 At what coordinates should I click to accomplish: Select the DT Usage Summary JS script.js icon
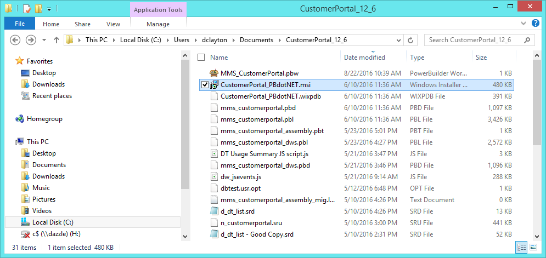[214, 154]
